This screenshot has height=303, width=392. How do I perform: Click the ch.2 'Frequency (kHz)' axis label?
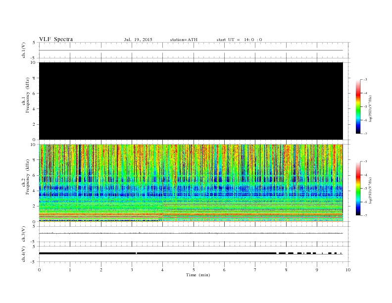(27, 177)
